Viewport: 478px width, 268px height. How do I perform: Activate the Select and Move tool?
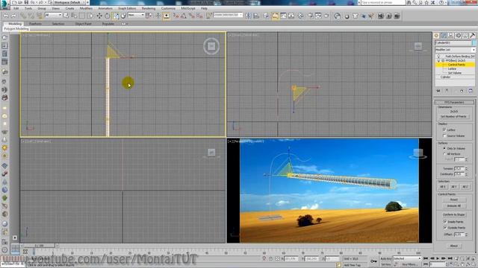(x=99, y=16)
